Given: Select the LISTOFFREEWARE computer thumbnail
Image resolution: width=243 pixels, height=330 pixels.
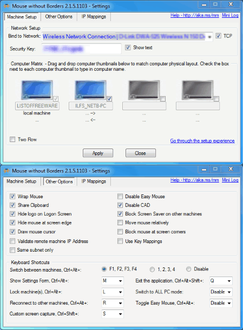Looking at the screenshot, I should coord(37,90).
